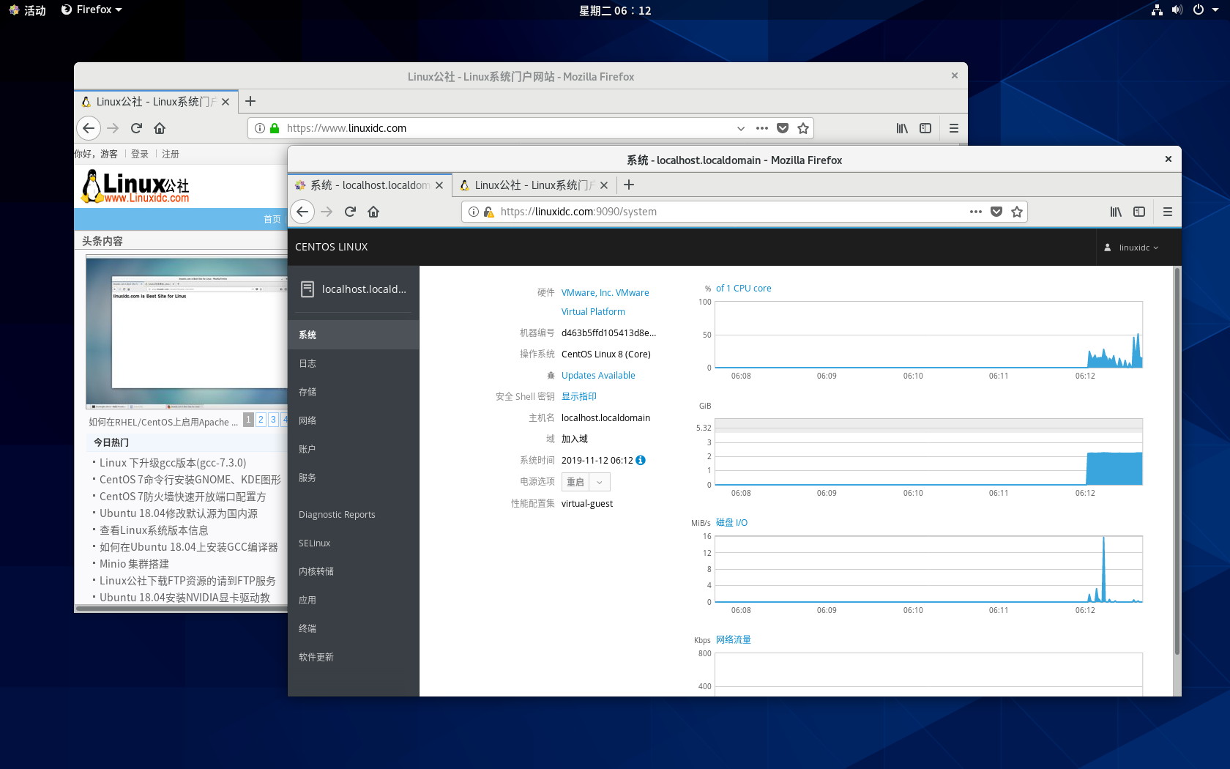Viewport: 1230px width, 769px height.
Task: Select 系统 in the Cockpit sidebar
Action: 353,335
